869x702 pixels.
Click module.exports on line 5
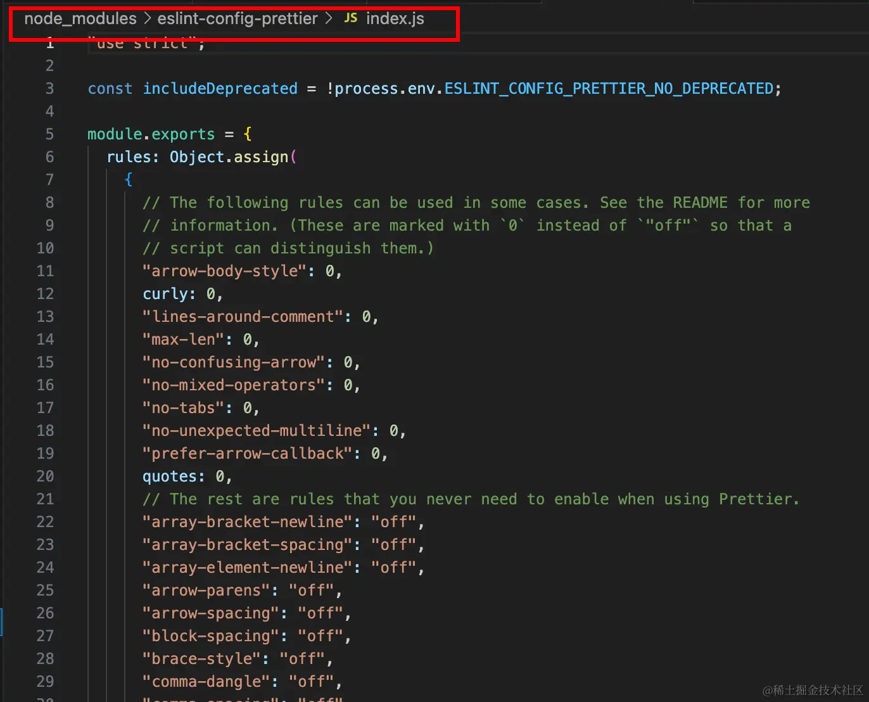(151, 134)
